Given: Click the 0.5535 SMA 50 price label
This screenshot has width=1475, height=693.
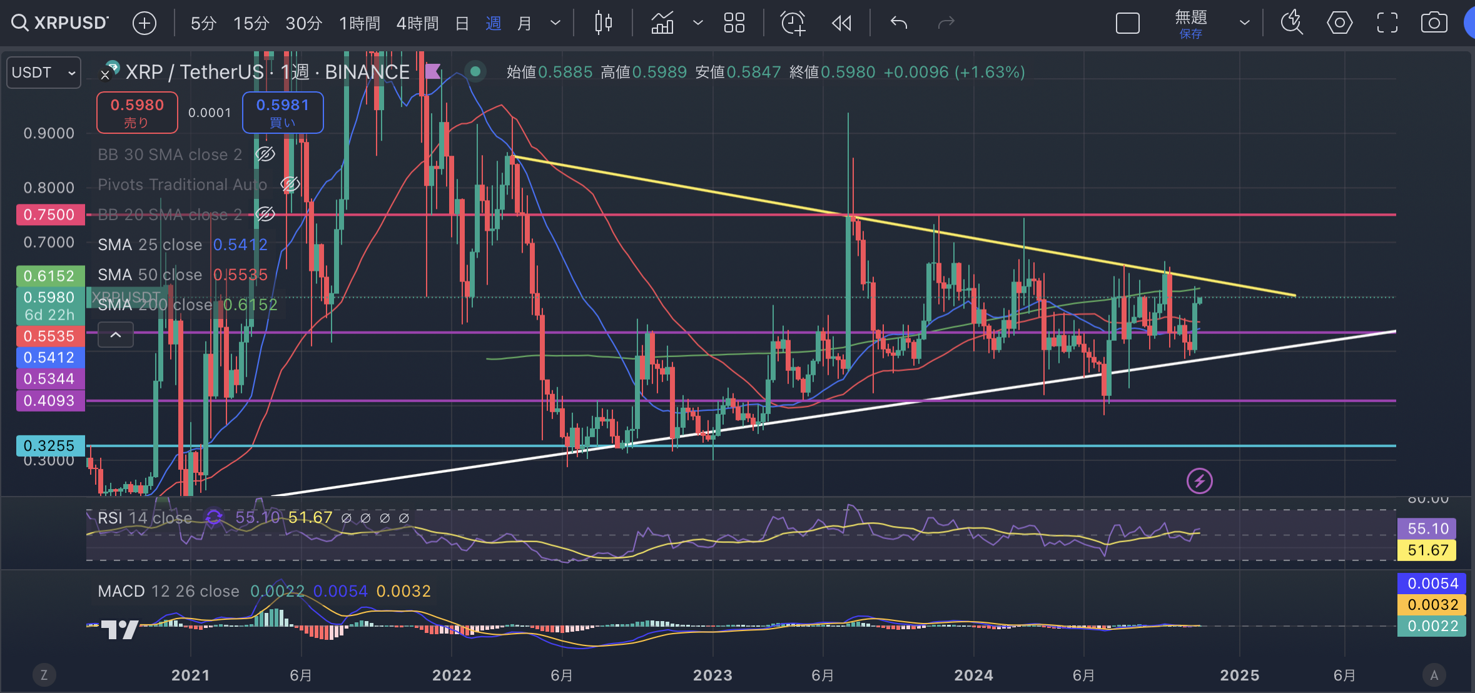Looking at the screenshot, I should [50, 336].
